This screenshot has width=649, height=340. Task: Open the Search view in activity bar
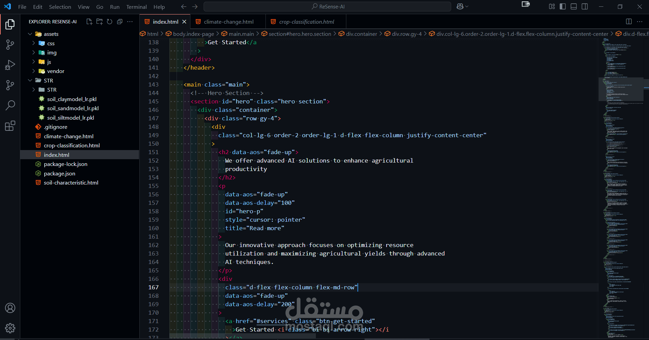pyautogui.click(x=10, y=105)
